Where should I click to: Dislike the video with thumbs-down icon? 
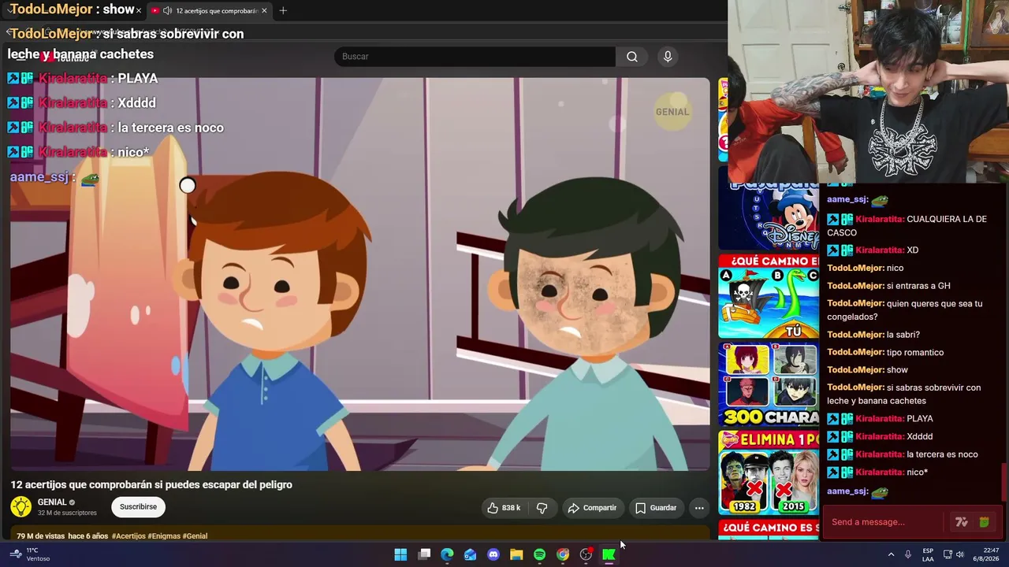[x=542, y=508]
